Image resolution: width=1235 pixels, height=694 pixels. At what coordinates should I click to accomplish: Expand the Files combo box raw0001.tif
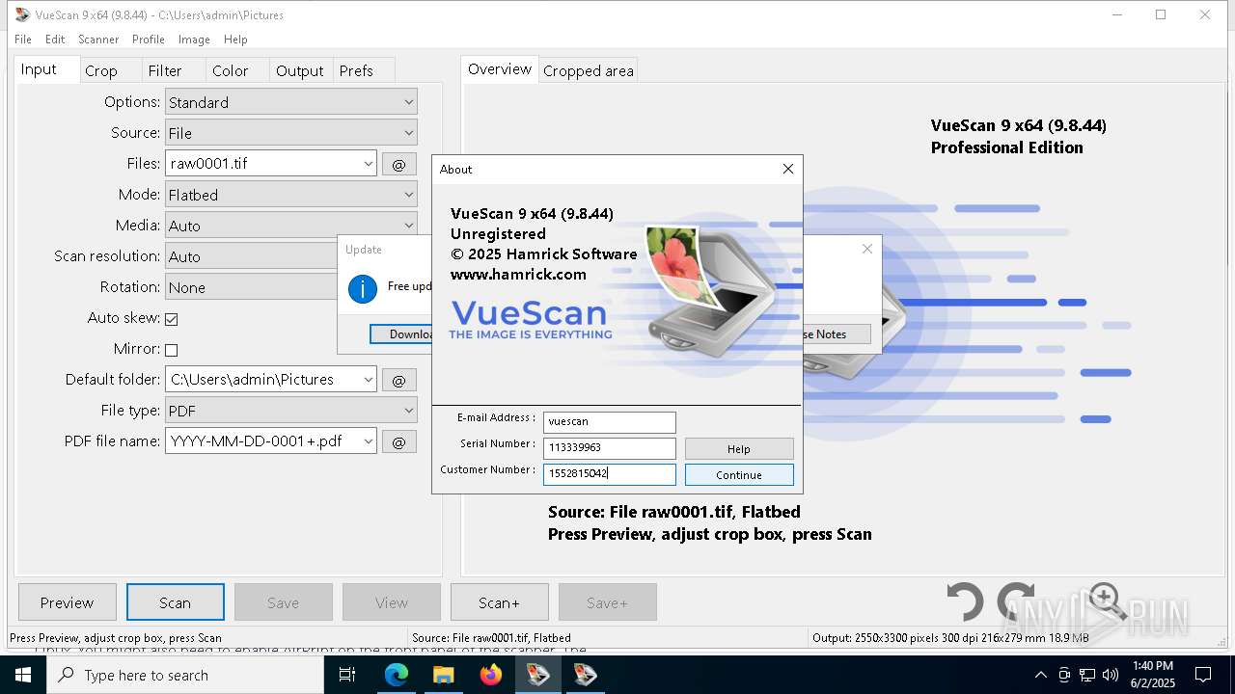pos(368,164)
